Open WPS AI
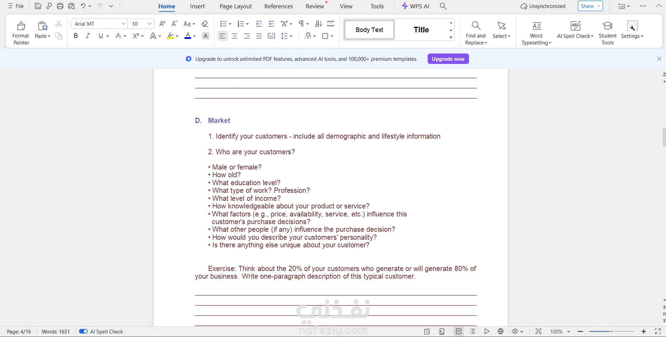This screenshot has height=337, width=666. pos(415,6)
